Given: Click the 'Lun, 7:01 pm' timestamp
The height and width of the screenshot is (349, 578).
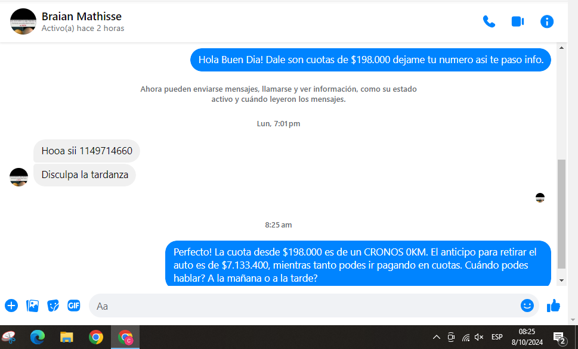Looking at the screenshot, I should pyautogui.click(x=279, y=124).
